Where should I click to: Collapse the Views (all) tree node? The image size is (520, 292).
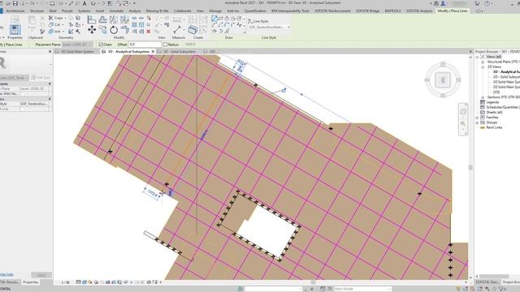click(478, 57)
